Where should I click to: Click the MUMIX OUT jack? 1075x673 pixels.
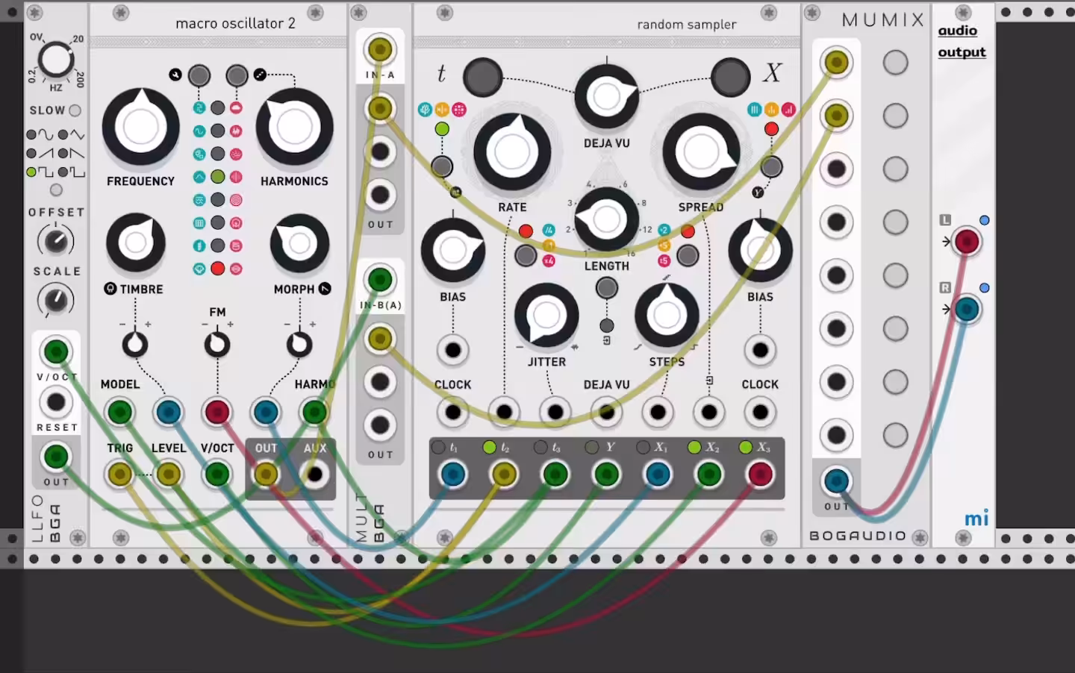pos(836,481)
